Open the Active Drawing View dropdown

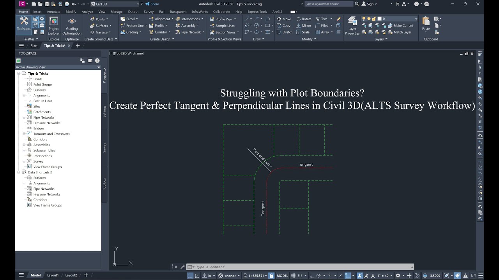58,67
